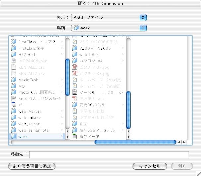201x176 pixels.
Task: Click the horizontal scrollbar thumb
Action: 135,142
